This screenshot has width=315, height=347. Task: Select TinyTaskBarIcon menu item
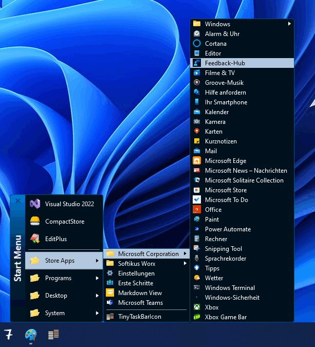[139, 317]
